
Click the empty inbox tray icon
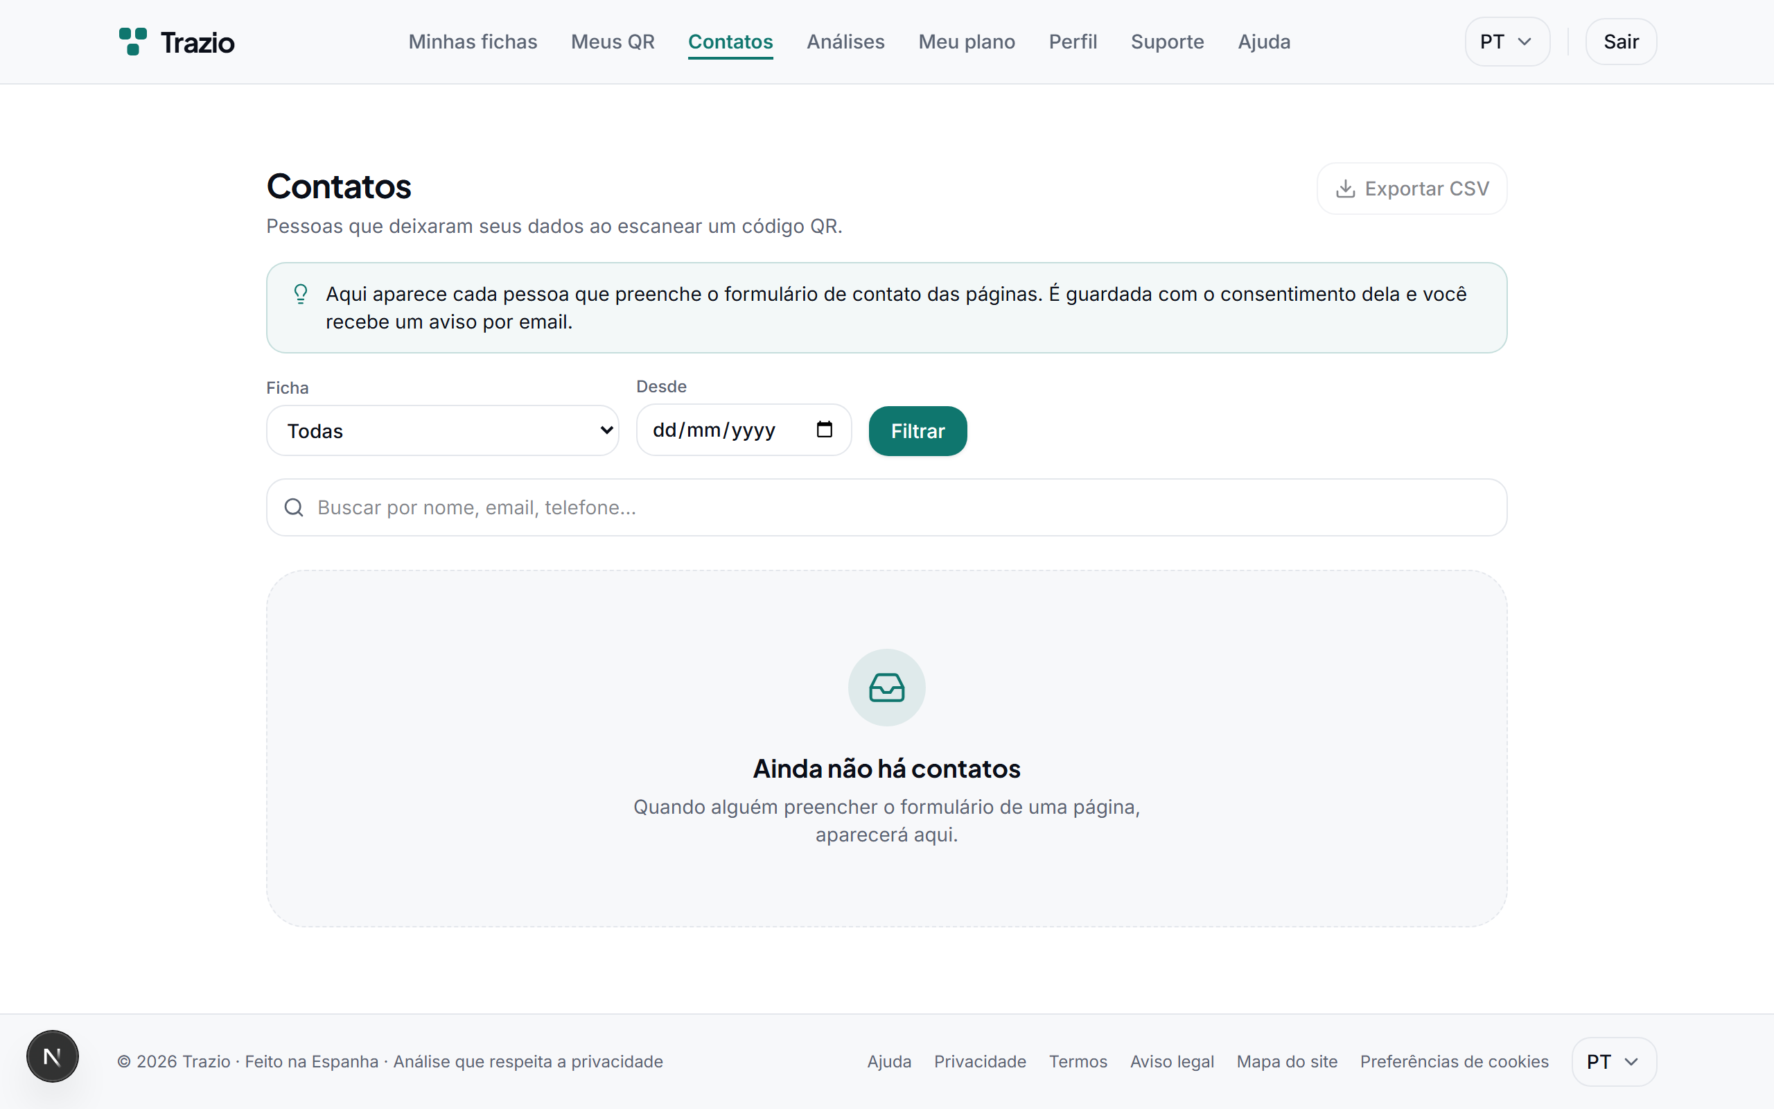click(x=886, y=688)
